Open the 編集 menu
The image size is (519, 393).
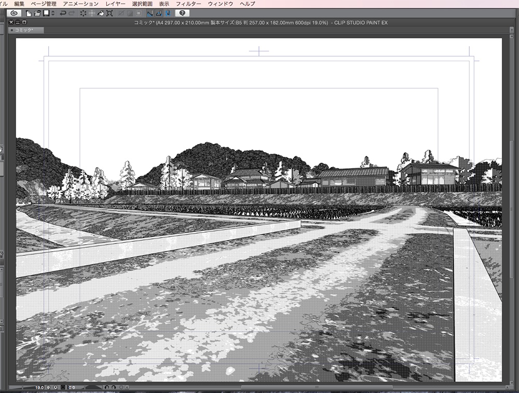pyautogui.click(x=19, y=4)
